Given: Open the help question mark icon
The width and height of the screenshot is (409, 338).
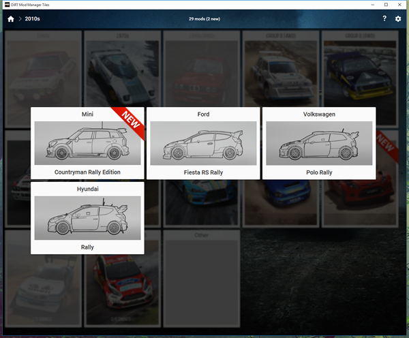Looking at the screenshot, I should 384,18.
